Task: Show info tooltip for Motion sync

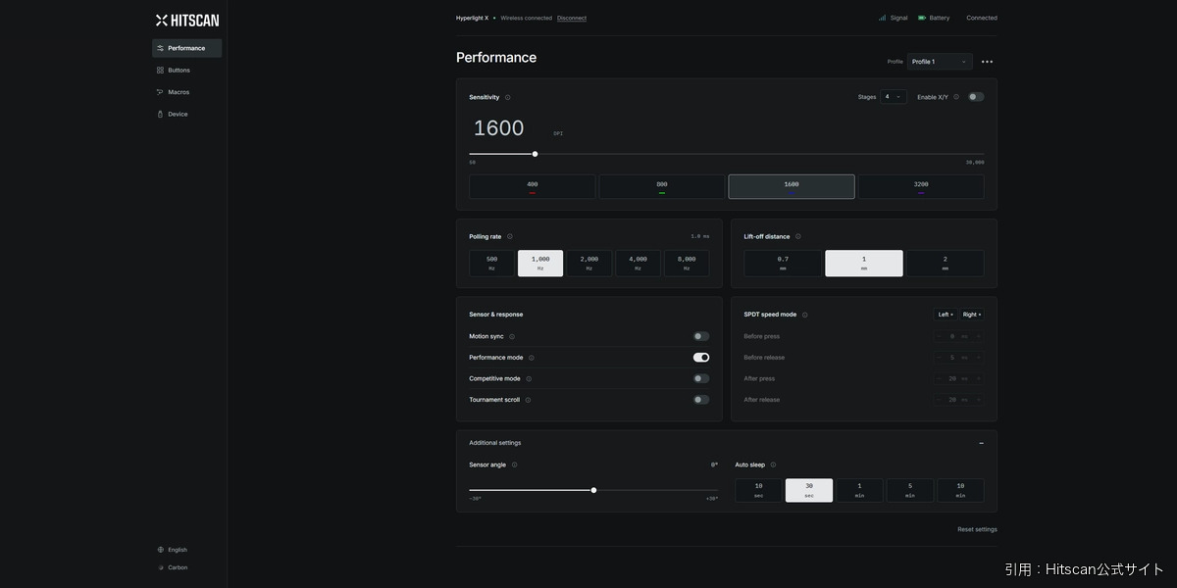Action: pyautogui.click(x=512, y=336)
